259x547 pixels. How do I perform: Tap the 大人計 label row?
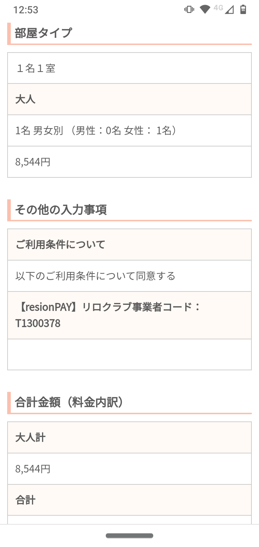tap(129, 438)
